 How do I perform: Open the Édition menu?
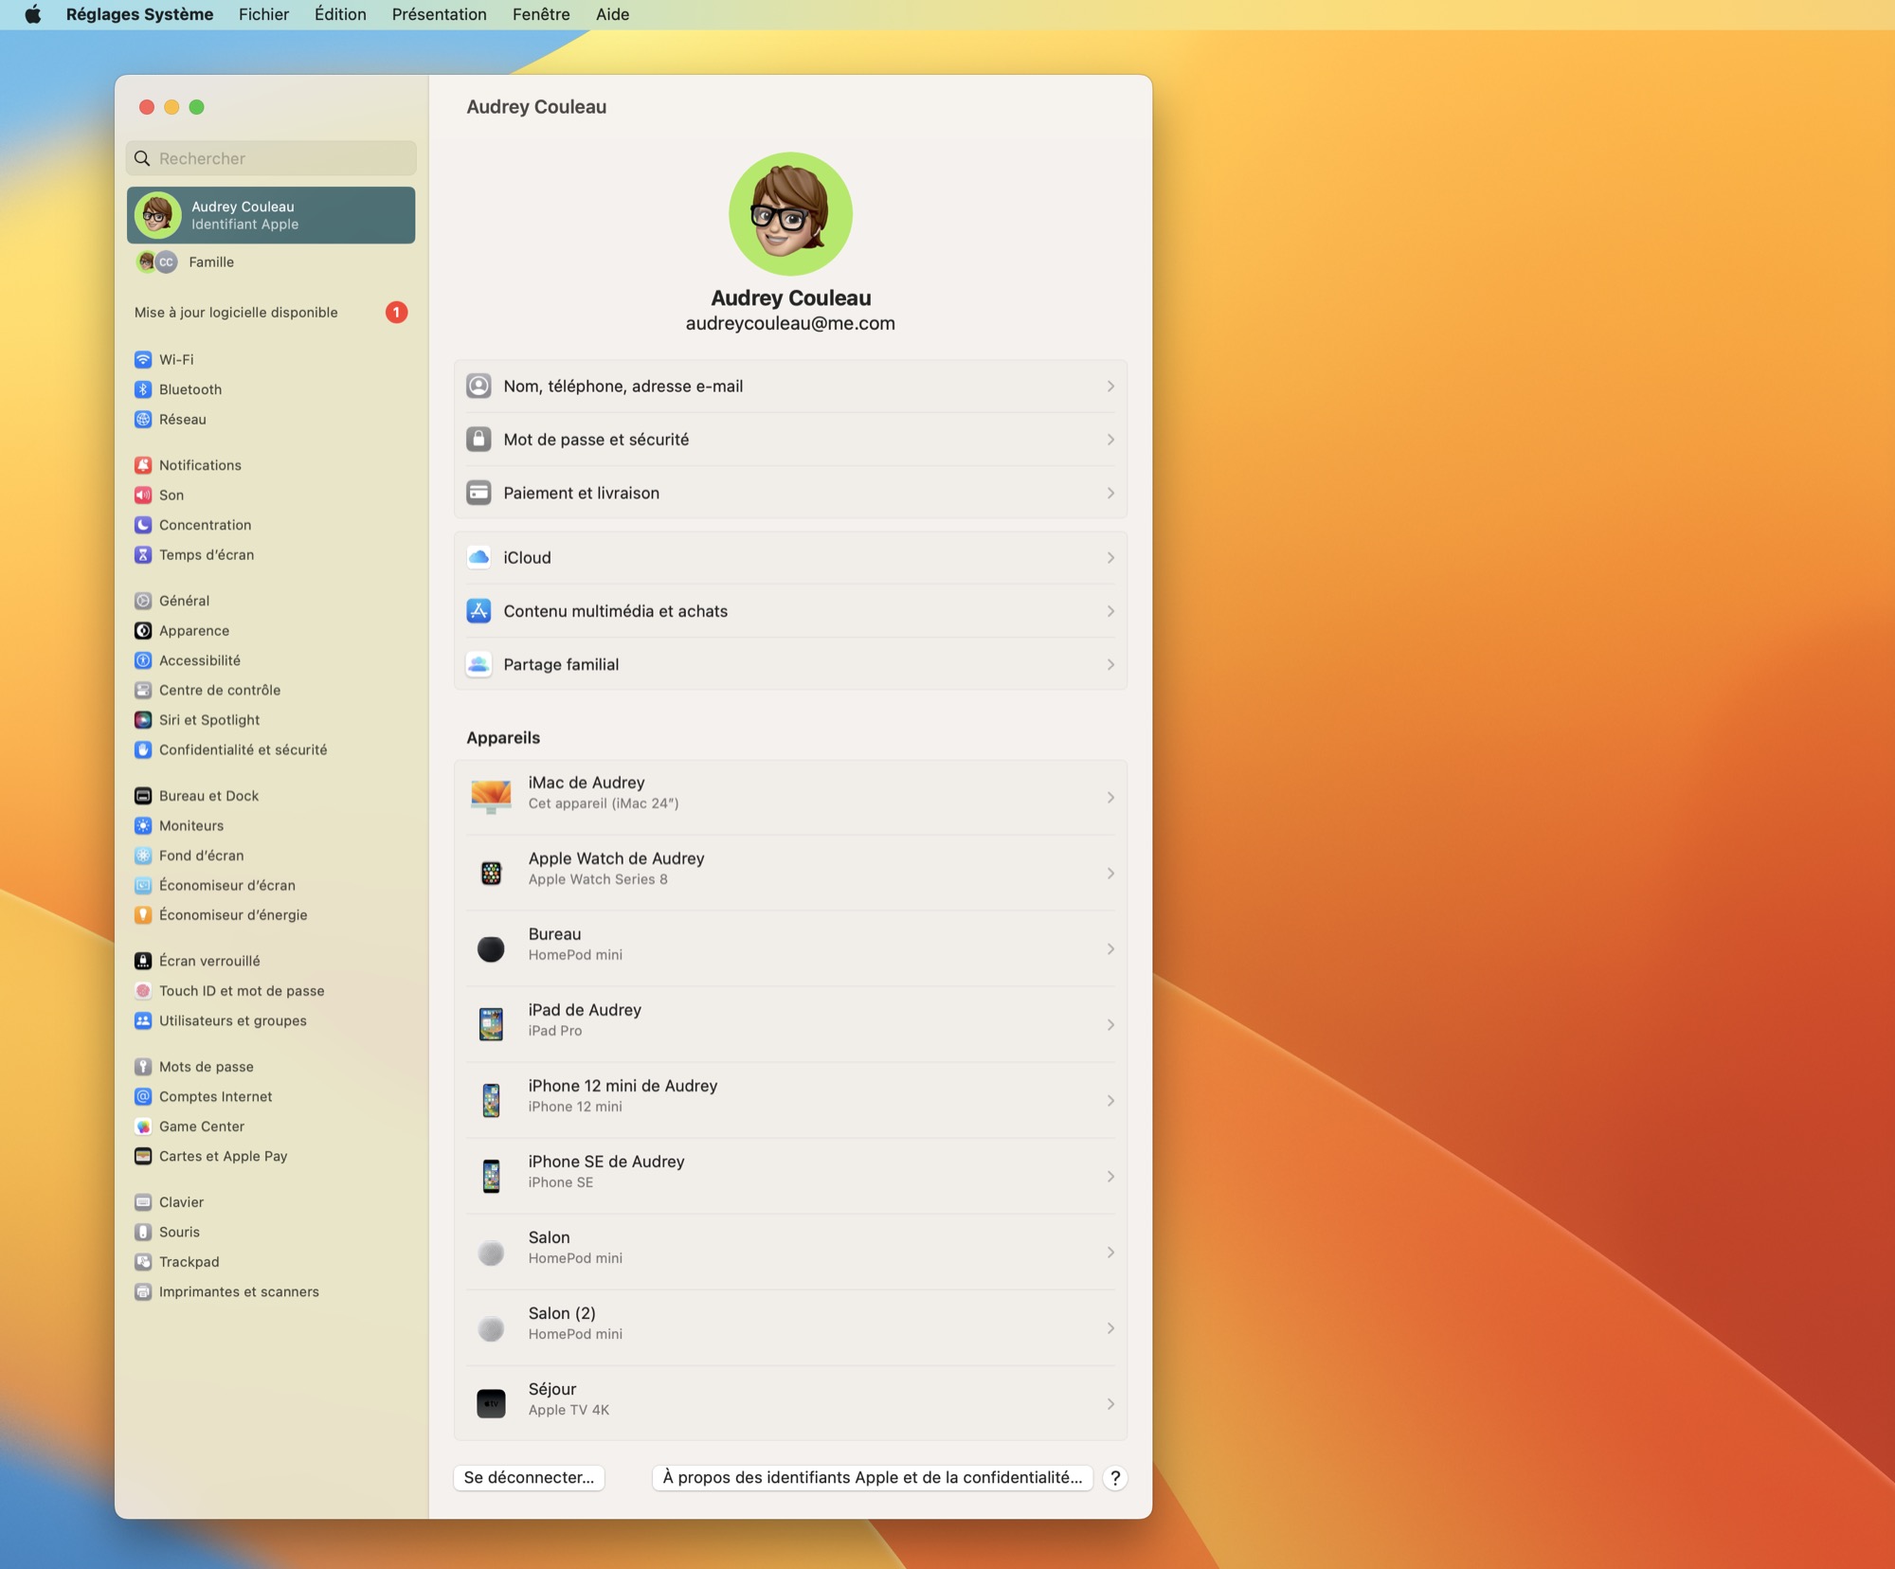coord(340,14)
